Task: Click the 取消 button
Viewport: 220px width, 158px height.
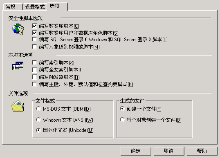Action: tap(169, 151)
